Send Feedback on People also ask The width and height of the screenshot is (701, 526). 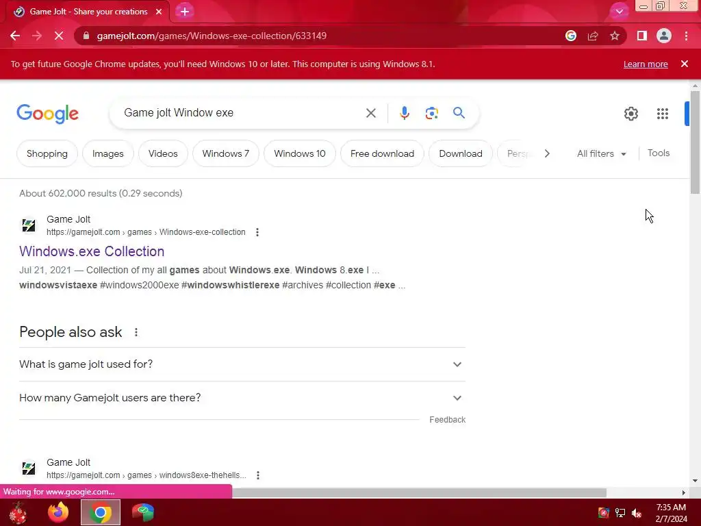click(447, 420)
